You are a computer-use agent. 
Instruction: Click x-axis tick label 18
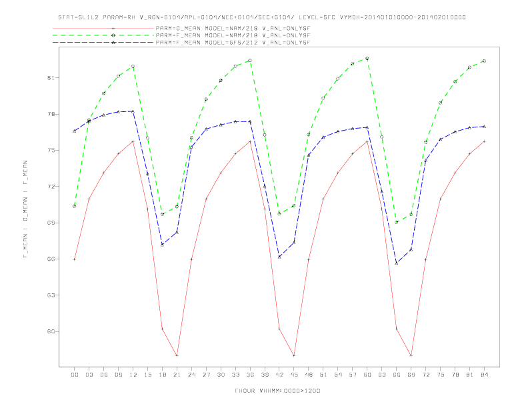(162, 375)
